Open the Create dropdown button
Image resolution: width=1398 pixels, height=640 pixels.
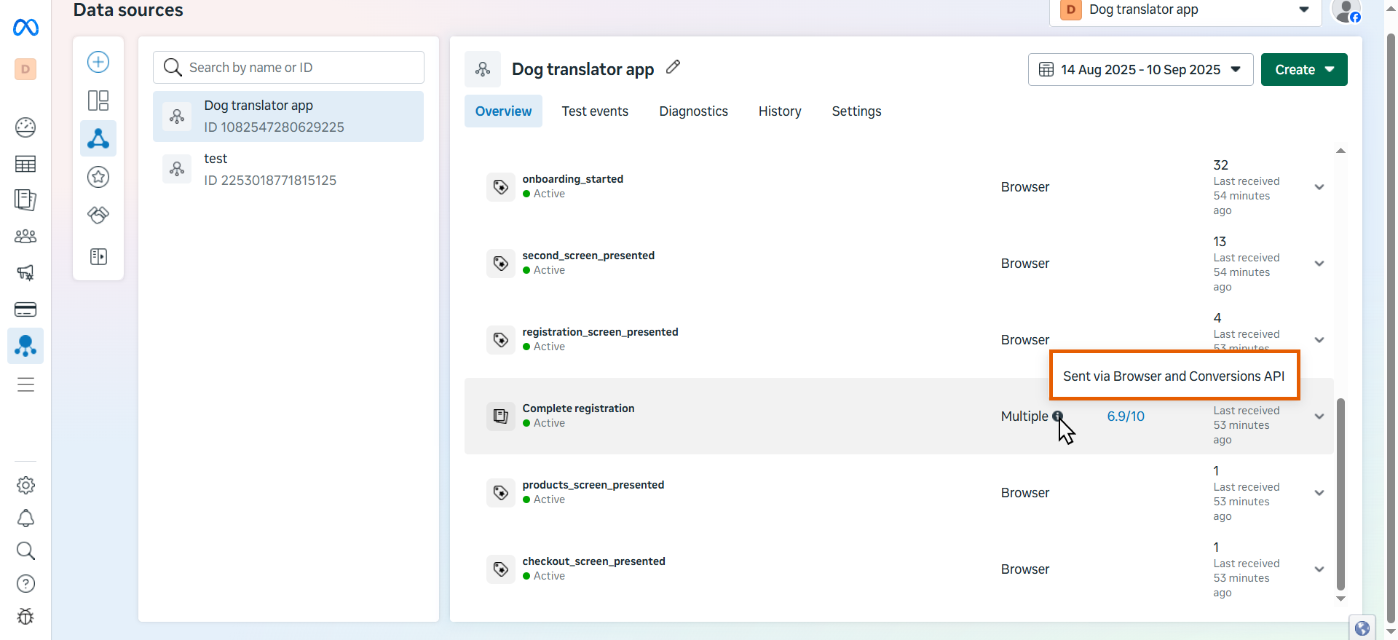[x=1304, y=70]
